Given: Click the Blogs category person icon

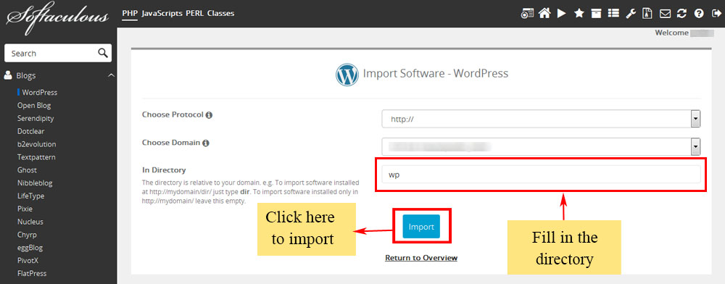Looking at the screenshot, I should point(8,75).
